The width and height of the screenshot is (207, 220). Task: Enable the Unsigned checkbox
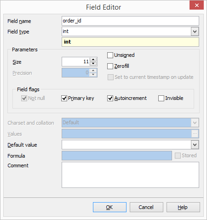pyautogui.click(x=110, y=55)
